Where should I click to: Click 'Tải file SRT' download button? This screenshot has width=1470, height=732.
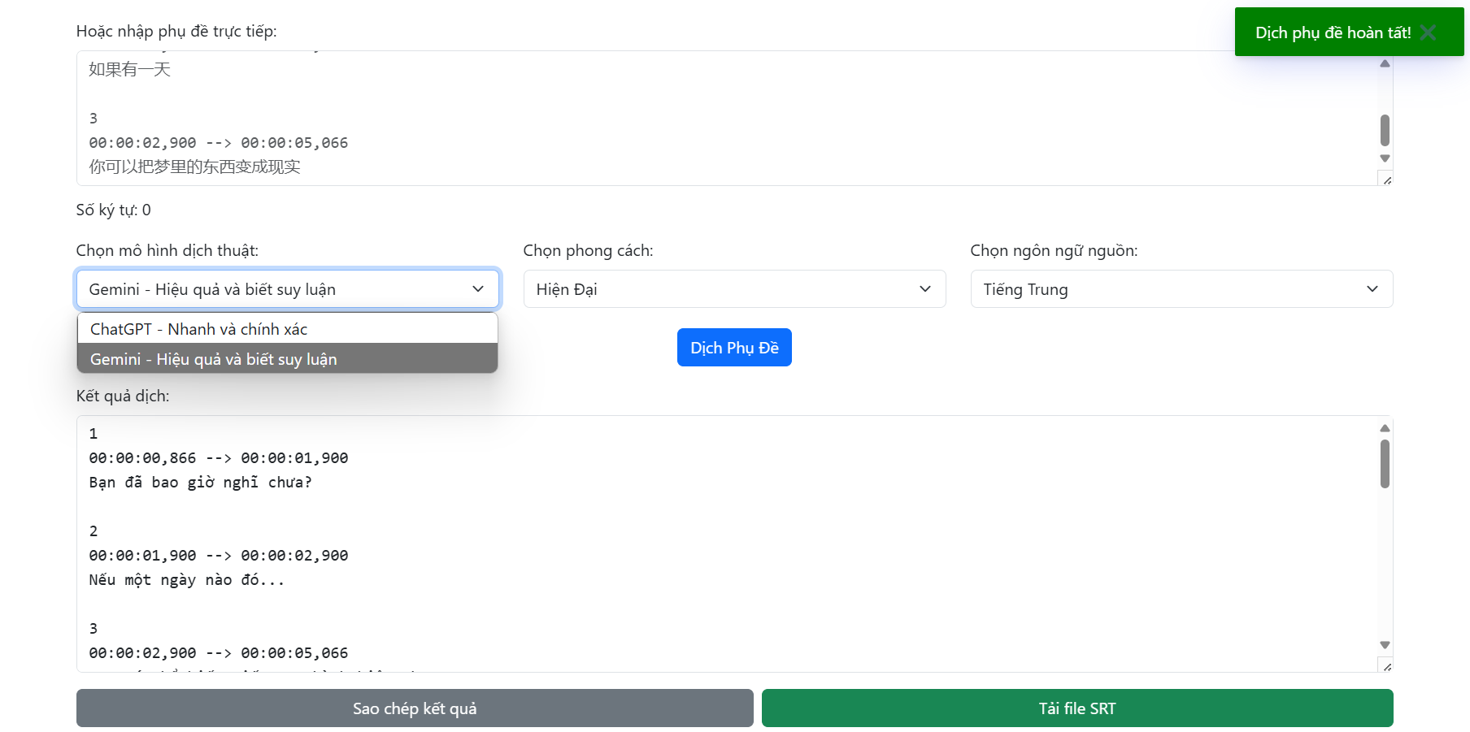coord(1076,708)
